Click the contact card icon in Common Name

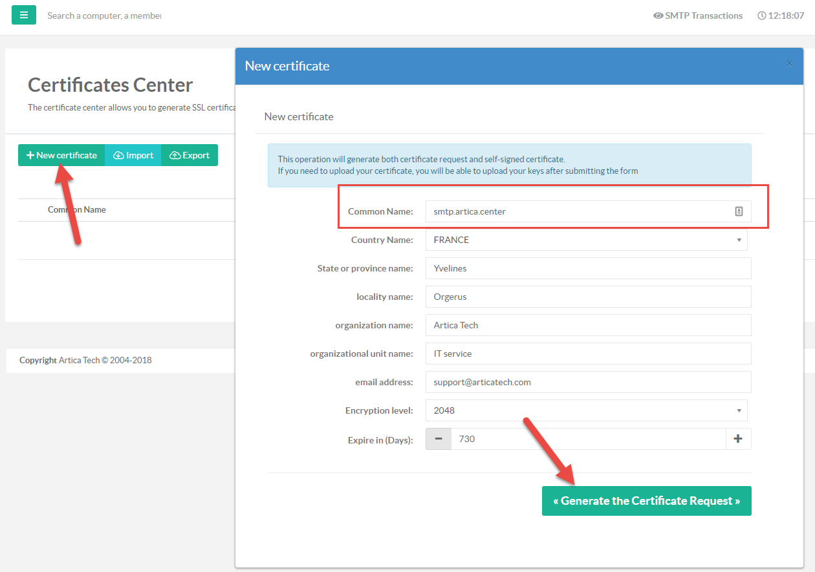pyautogui.click(x=739, y=211)
